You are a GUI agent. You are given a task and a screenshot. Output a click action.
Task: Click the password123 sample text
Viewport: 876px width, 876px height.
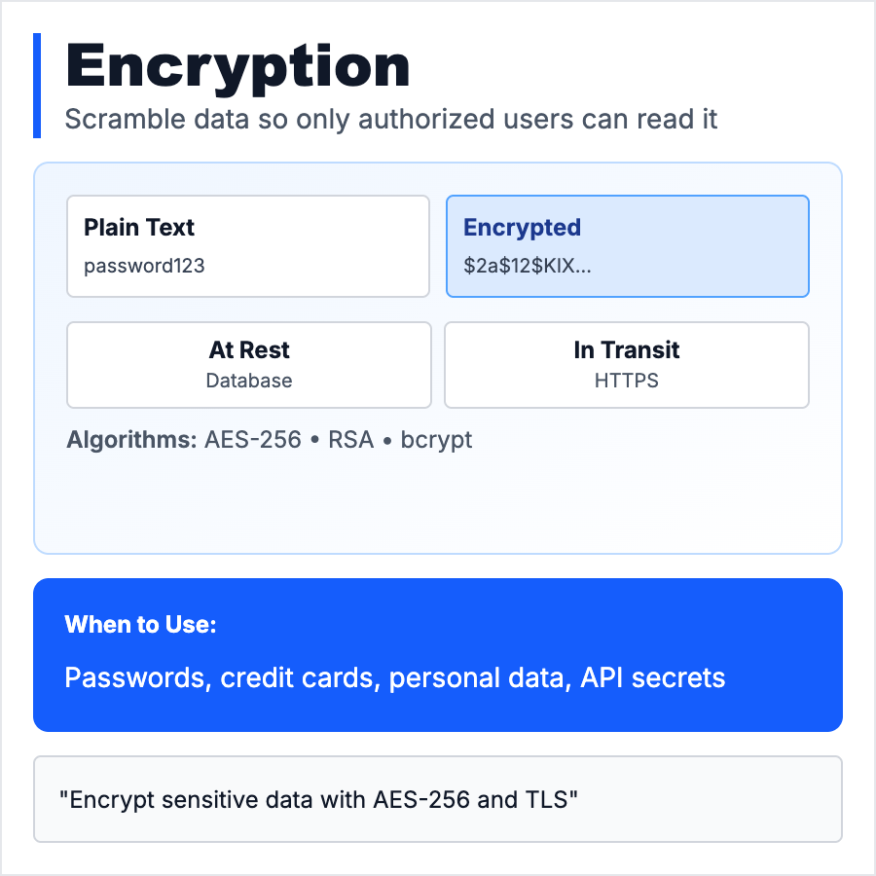[144, 265]
